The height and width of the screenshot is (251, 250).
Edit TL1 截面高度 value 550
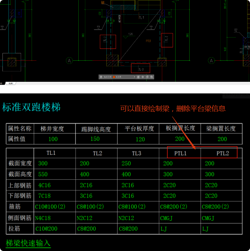[x=43, y=174]
